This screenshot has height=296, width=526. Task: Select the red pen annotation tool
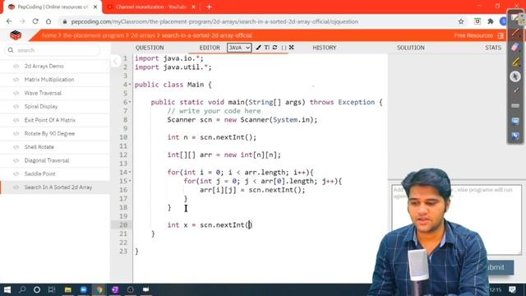pyautogui.click(x=515, y=33)
